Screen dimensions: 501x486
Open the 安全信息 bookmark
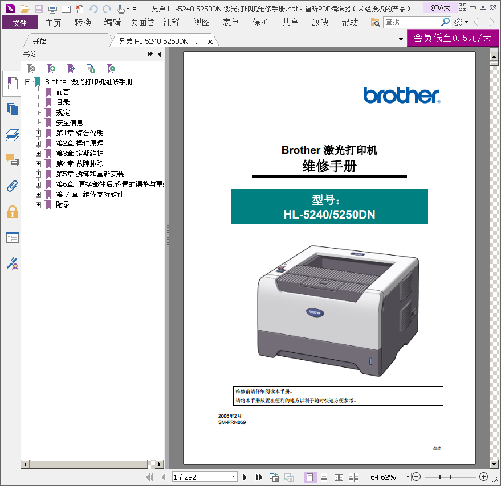pyautogui.click(x=70, y=123)
